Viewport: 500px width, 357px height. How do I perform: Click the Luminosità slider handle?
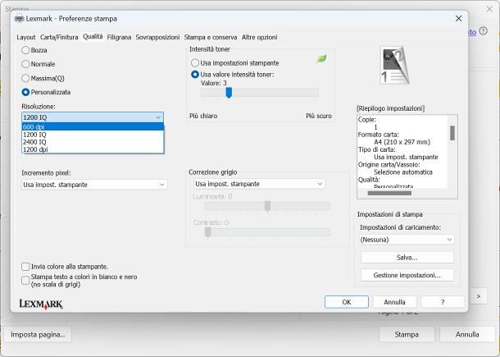[x=267, y=206]
